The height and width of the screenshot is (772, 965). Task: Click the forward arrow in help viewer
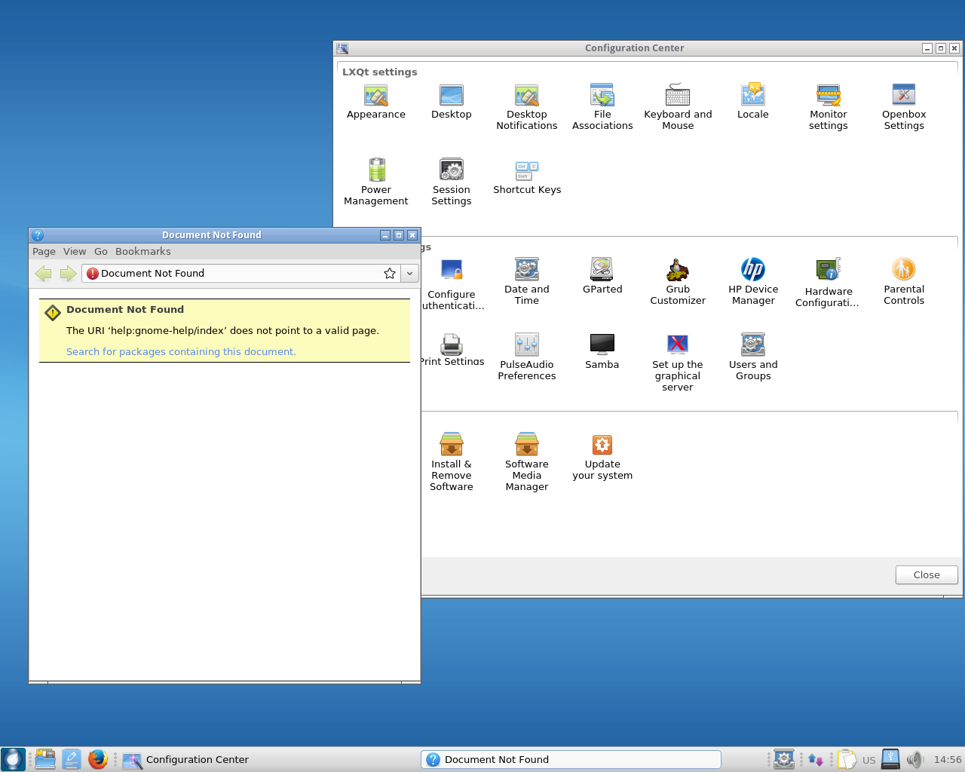(68, 274)
